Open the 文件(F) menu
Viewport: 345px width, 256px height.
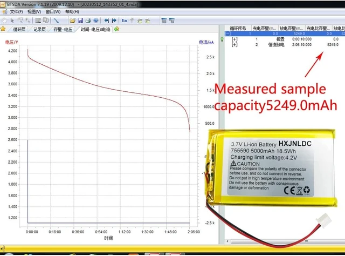tap(16, 12)
